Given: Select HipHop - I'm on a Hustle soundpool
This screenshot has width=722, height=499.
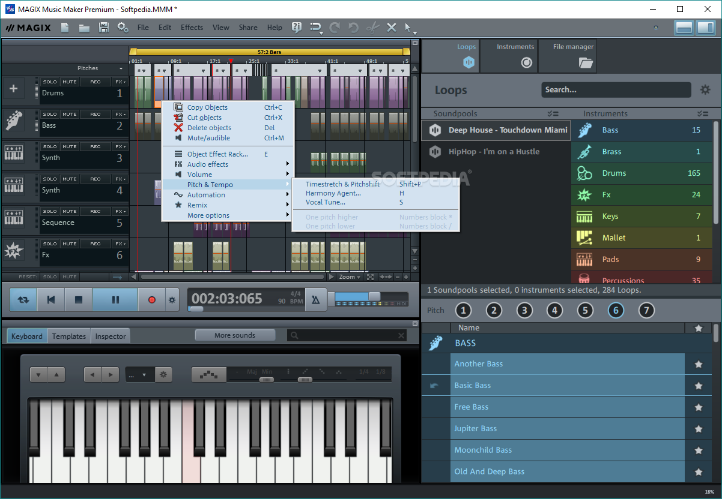Looking at the screenshot, I should pos(496,152).
